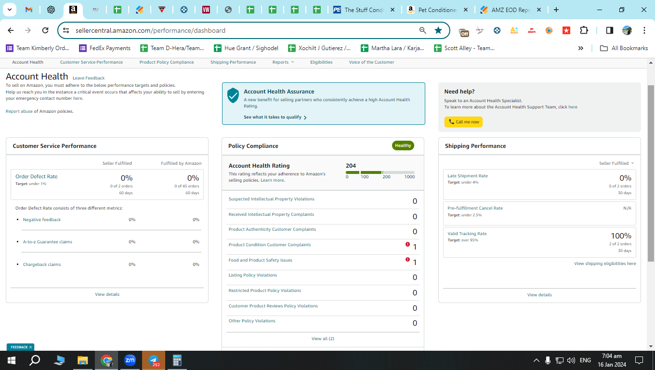Open the Voice of the Customer tab
This screenshot has height=370, width=655.
(x=371, y=62)
